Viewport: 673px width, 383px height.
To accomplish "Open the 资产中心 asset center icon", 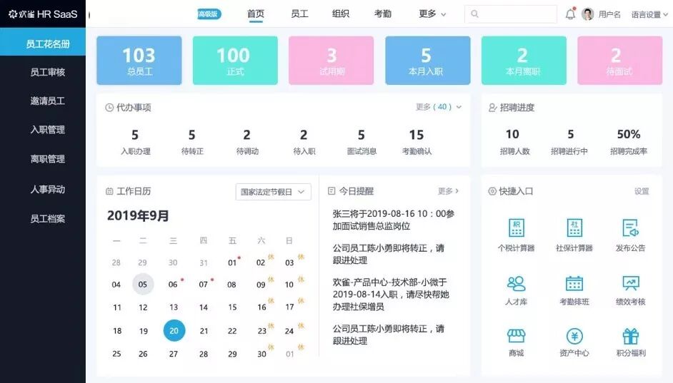I will point(574,337).
